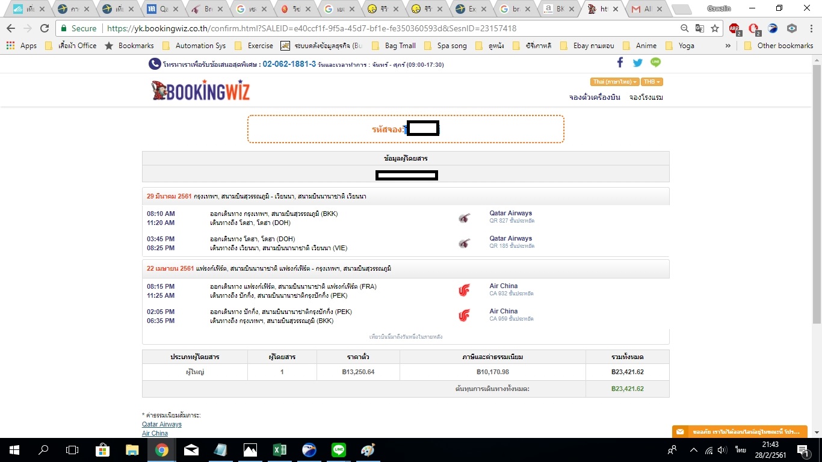The width and height of the screenshot is (822, 462).
Task: Click the Qatar Airways baggage fee link
Action: tap(162, 425)
